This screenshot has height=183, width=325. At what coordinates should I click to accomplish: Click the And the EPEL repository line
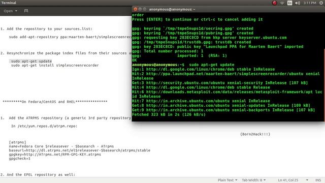(x=38, y=175)
